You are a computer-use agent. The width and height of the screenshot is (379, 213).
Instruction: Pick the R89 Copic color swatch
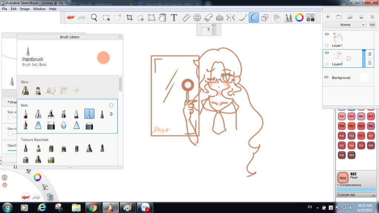coord(352,155)
